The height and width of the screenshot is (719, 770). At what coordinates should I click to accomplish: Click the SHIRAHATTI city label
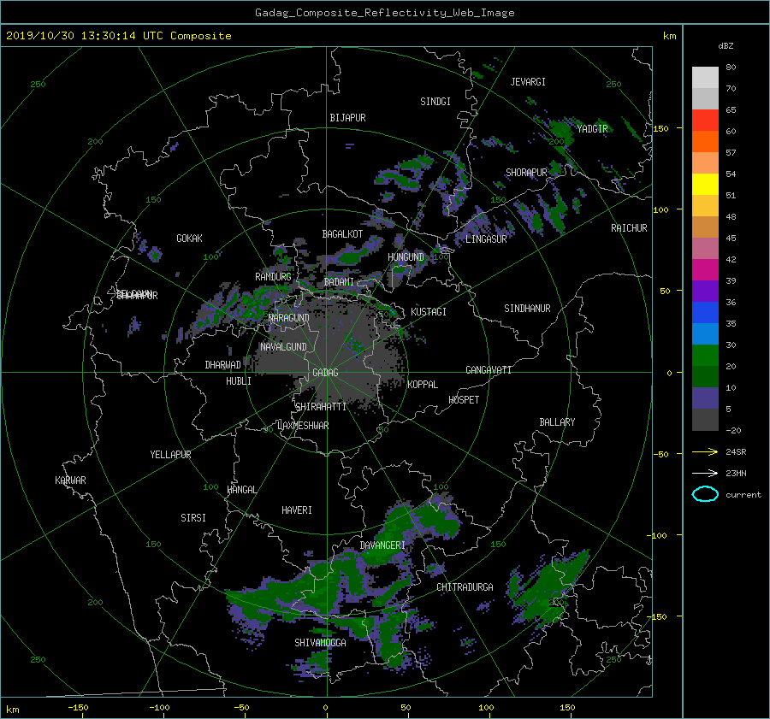(x=321, y=407)
